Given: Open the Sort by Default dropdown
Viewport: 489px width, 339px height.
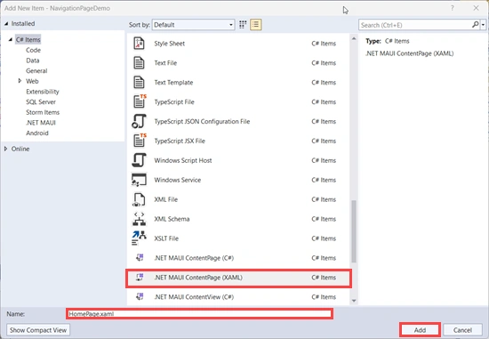Looking at the screenshot, I should 193,25.
